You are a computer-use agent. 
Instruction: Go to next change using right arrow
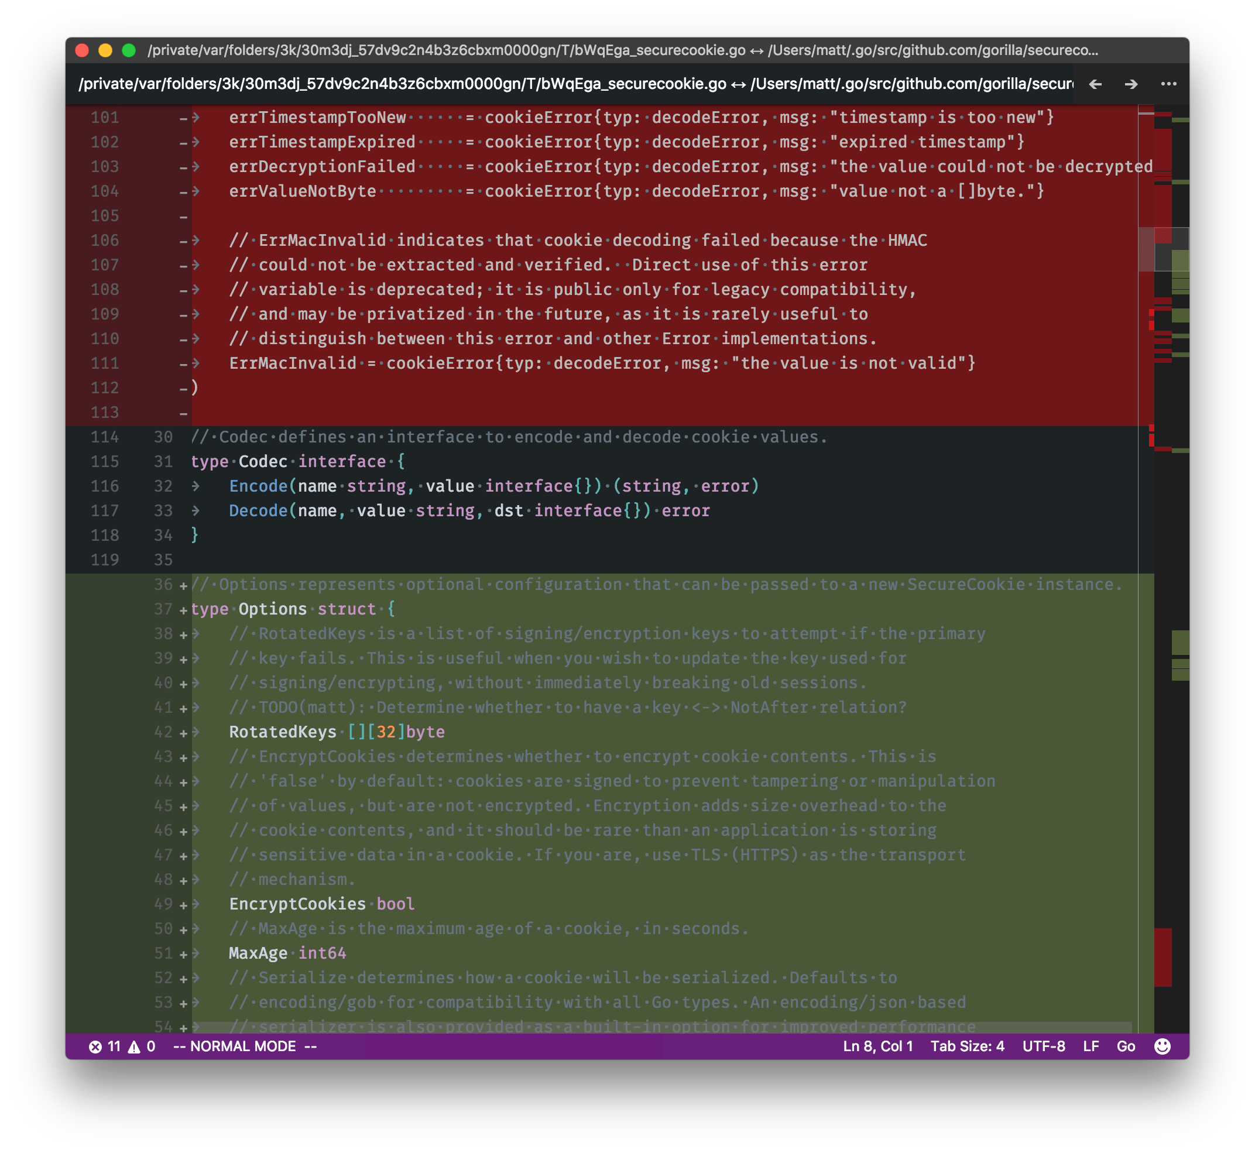(1132, 84)
